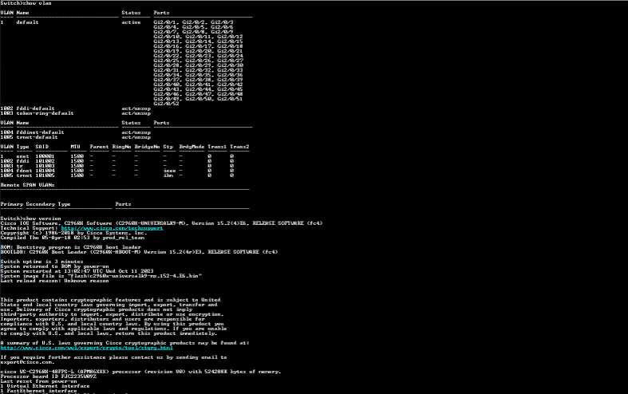The image size is (628, 394).
Task: Click the 'export@cisco.com' email text
Action: click(x=28, y=362)
